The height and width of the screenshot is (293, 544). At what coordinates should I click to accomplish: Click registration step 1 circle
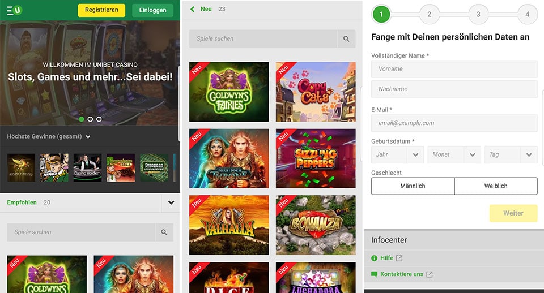tap(381, 14)
